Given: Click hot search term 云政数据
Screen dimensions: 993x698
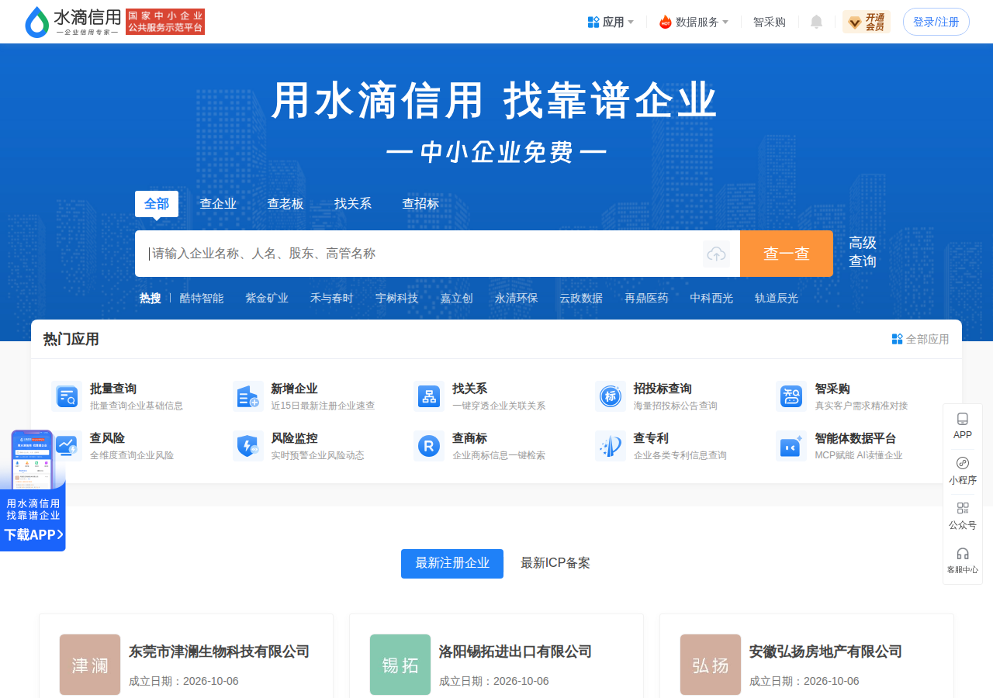Looking at the screenshot, I should (581, 298).
